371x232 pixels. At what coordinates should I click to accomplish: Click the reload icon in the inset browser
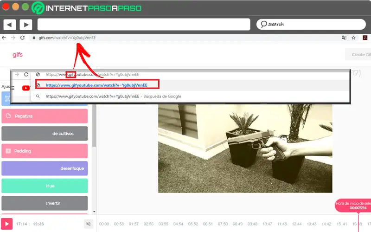click(26, 75)
